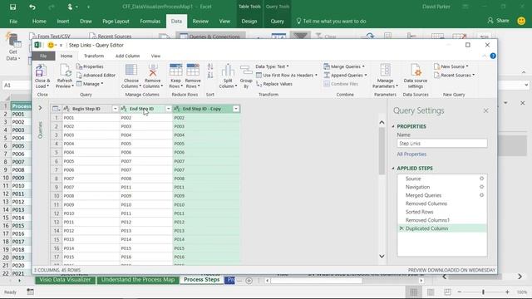Expand the Queries pane chevron
Screen dimensions: 532x299
coord(40,108)
